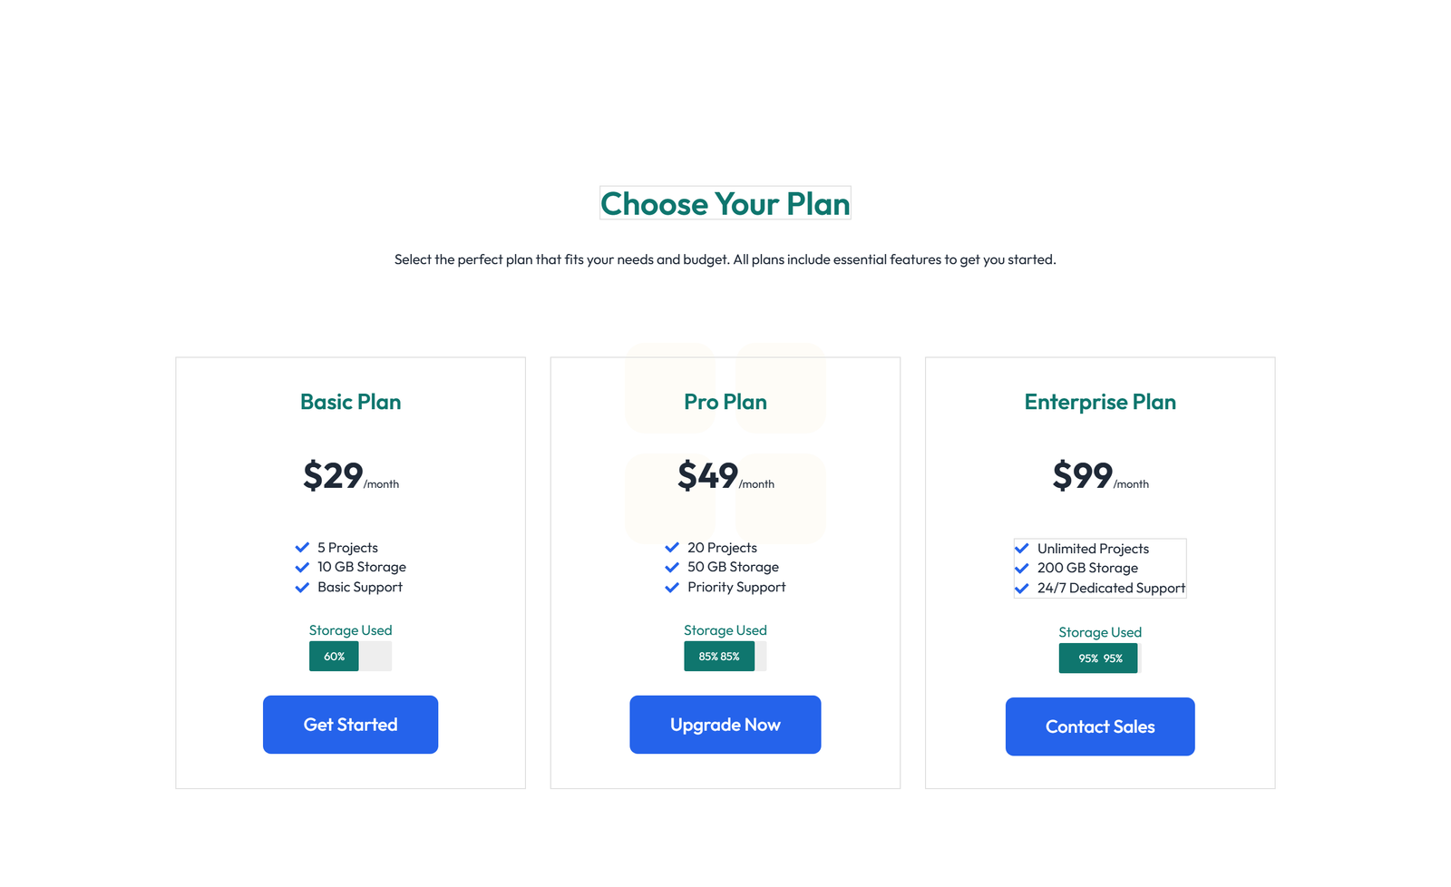Click the 95% storage bar under Enterprise Plan
Viewport: 1451px width, 887px height.
click(x=1098, y=658)
